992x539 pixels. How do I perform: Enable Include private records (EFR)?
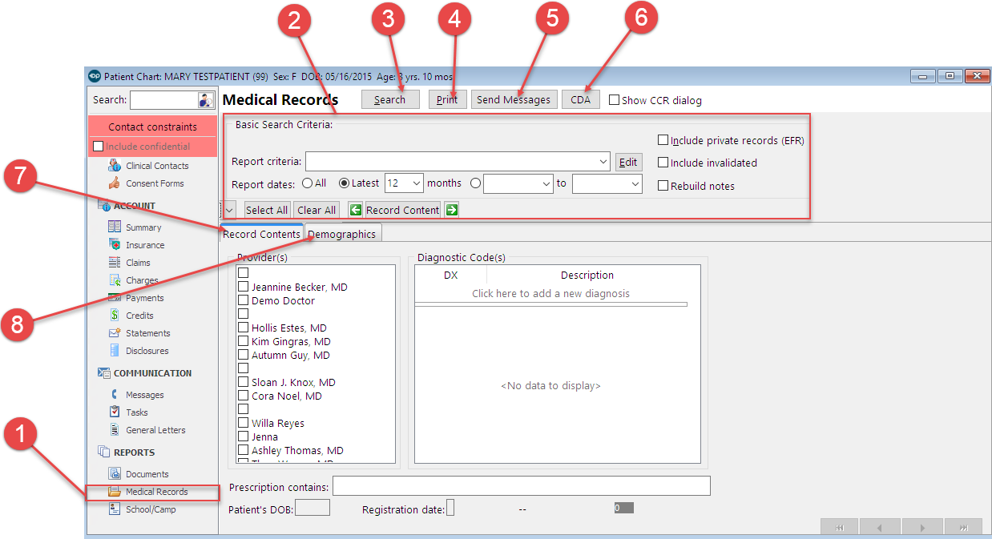click(x=663, y=140)
